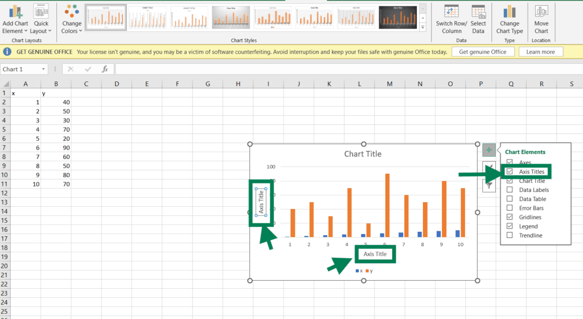Click the Get genuine Office button
The height and width of the screenshot is (319, 583).
pyautogui.click(x=483, y=52)
